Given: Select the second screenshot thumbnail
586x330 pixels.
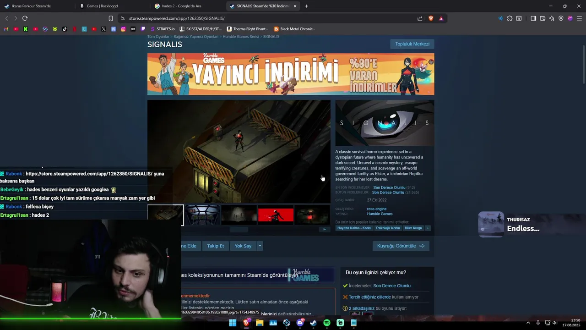Looking at the screenshot, I should point(202,215).
